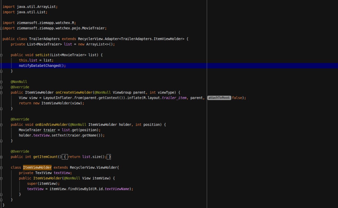The height and width of the screenshot is (208, 338).
Task: Click the @Override annotation above getItemCount
Action: point(20,151)
